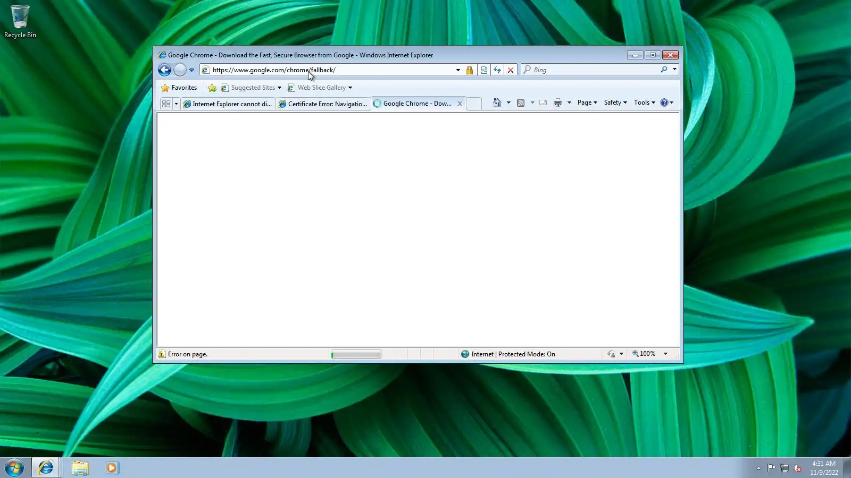Image resolution: width=851 pixels, height=478 pixels.
Task: Expand the address bar autocomplete dropdown
Action: coord(458,70)
